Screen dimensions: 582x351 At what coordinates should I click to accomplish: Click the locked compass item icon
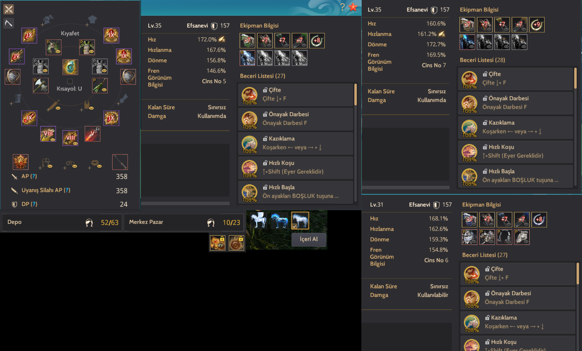(x=236, y=243)
